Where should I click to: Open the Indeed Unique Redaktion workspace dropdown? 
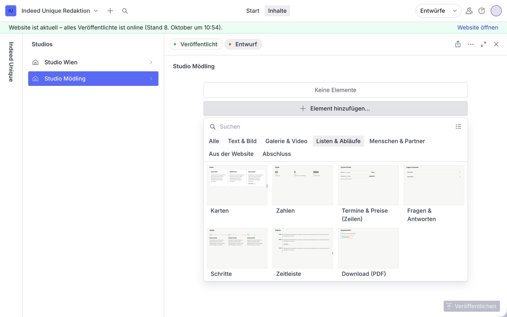60,11
